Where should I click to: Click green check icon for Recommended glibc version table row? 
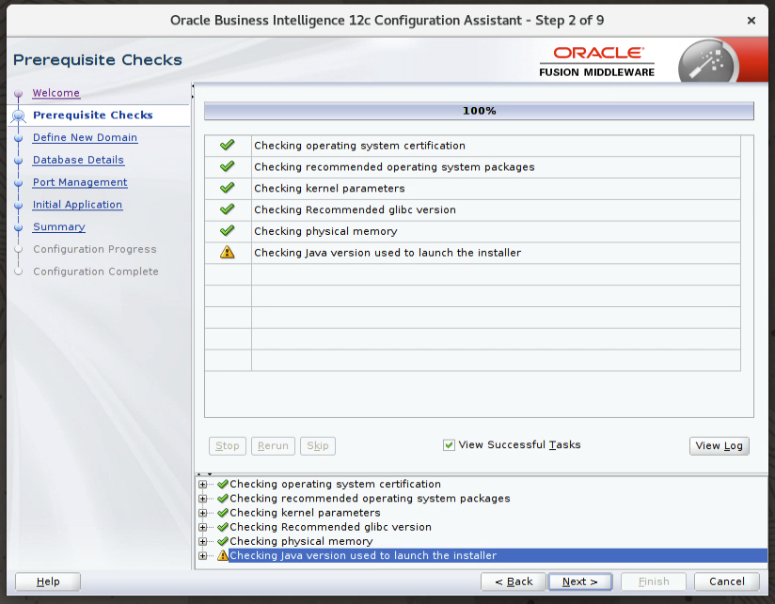tap(228, 209)
